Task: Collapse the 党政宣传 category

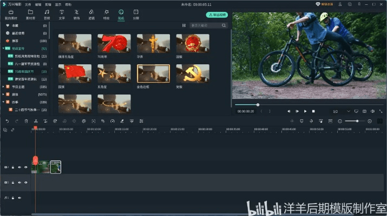Action: [x=4, y=48]
